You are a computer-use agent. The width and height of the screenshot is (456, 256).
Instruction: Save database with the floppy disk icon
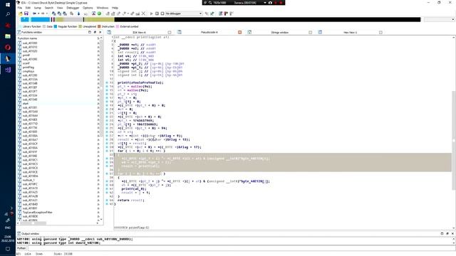pyautogui.click(x=26, y=14)
